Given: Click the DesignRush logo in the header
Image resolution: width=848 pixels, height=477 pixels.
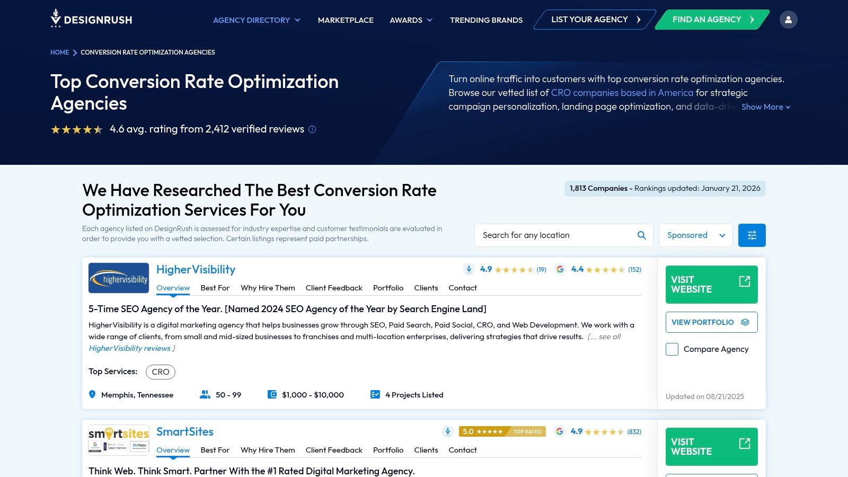Looking at the screenshot, I should [90, 19].
